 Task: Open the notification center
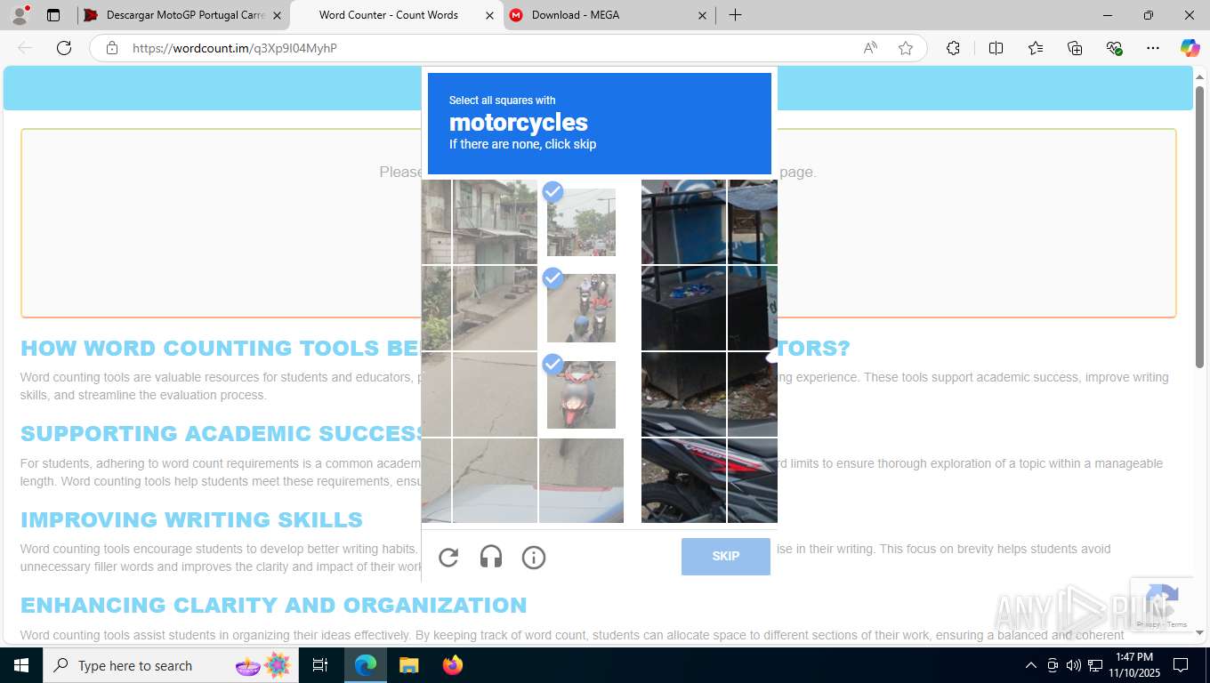(x=1181, y=665)
